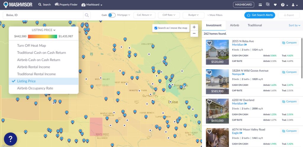The height and width of the screenshot is (147, 303).
Task: Switch to the Airbnb tab
Action: coord(234,25)
